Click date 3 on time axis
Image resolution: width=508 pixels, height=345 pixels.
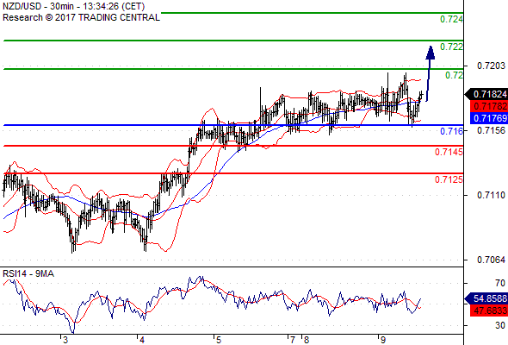click(65, 340)
